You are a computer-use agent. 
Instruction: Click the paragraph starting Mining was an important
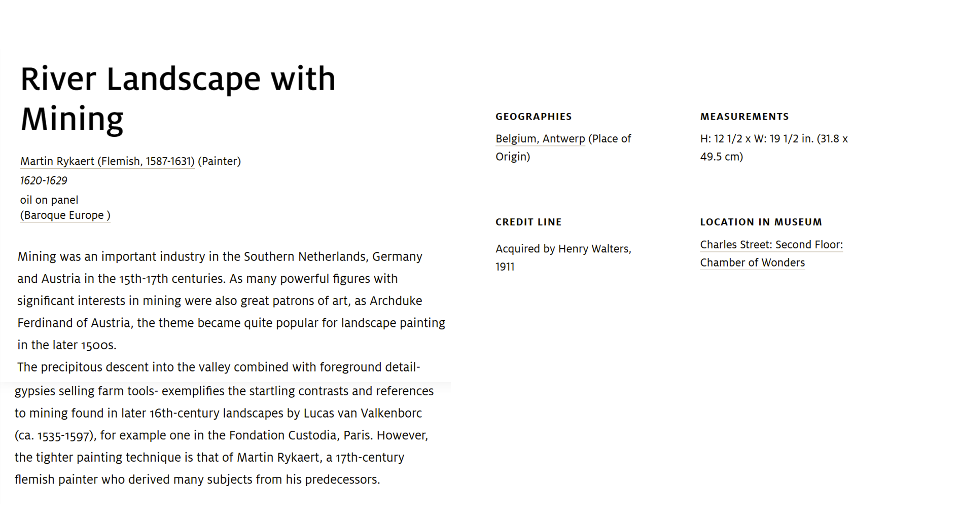(x=231, y=301)
